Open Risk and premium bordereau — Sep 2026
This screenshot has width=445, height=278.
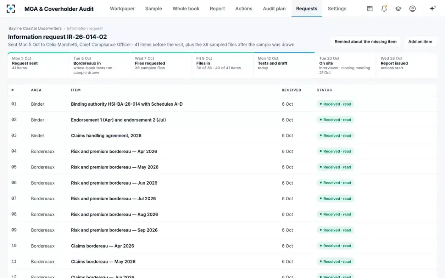pos(114,230)
